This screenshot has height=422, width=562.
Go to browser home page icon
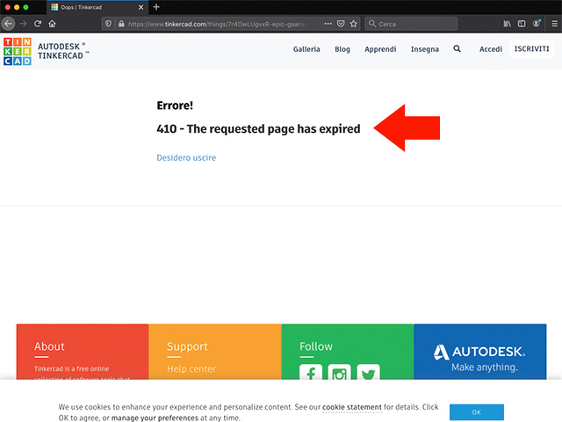tap(53, 24)
